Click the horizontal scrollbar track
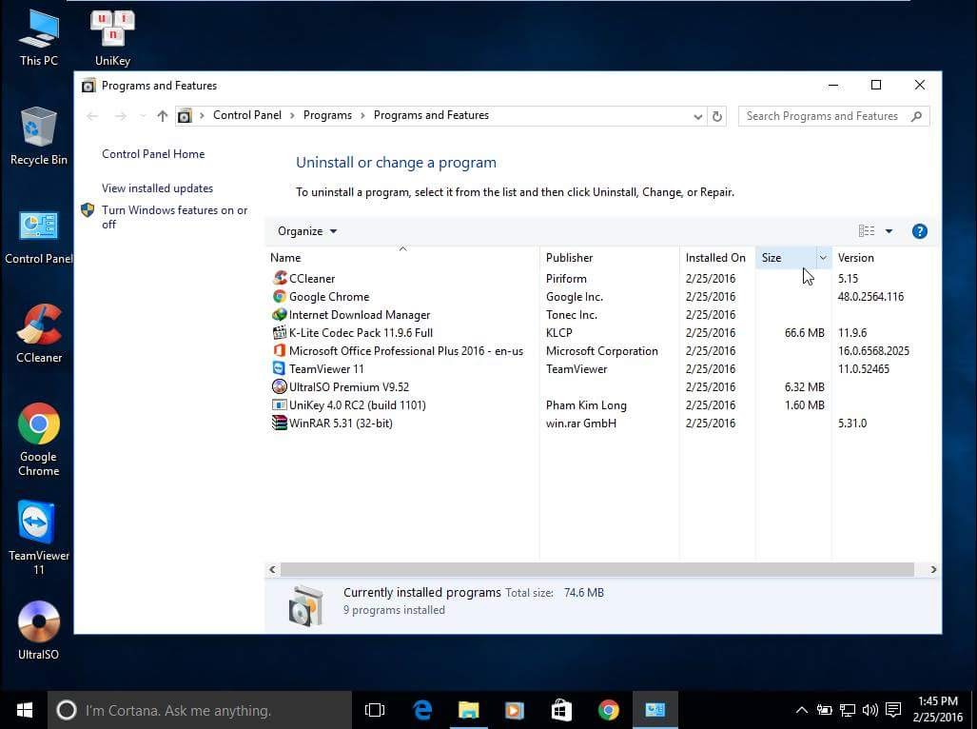The image size is (977, 729). coord(596,569)
